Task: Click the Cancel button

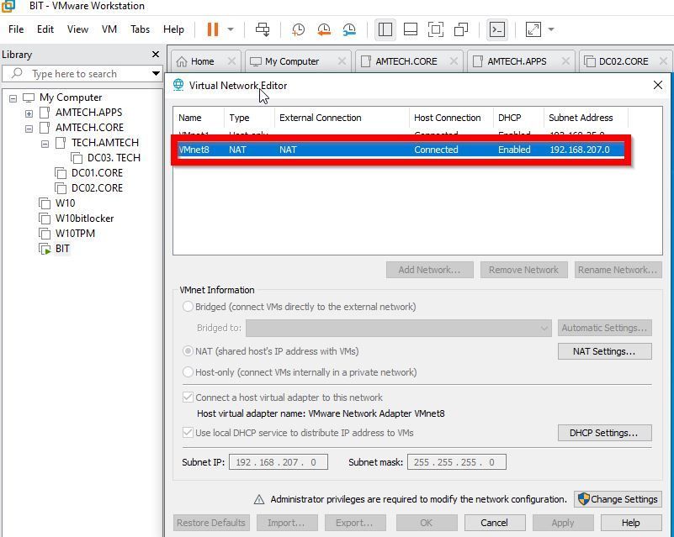Action: click(494, 523)
